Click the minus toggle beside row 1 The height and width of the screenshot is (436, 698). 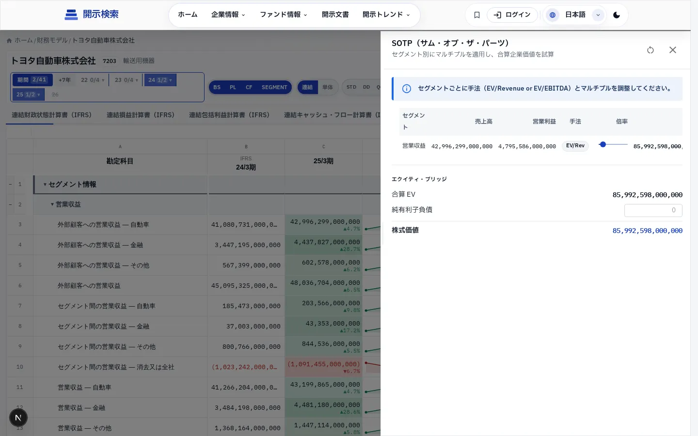(x=10, y=185)
